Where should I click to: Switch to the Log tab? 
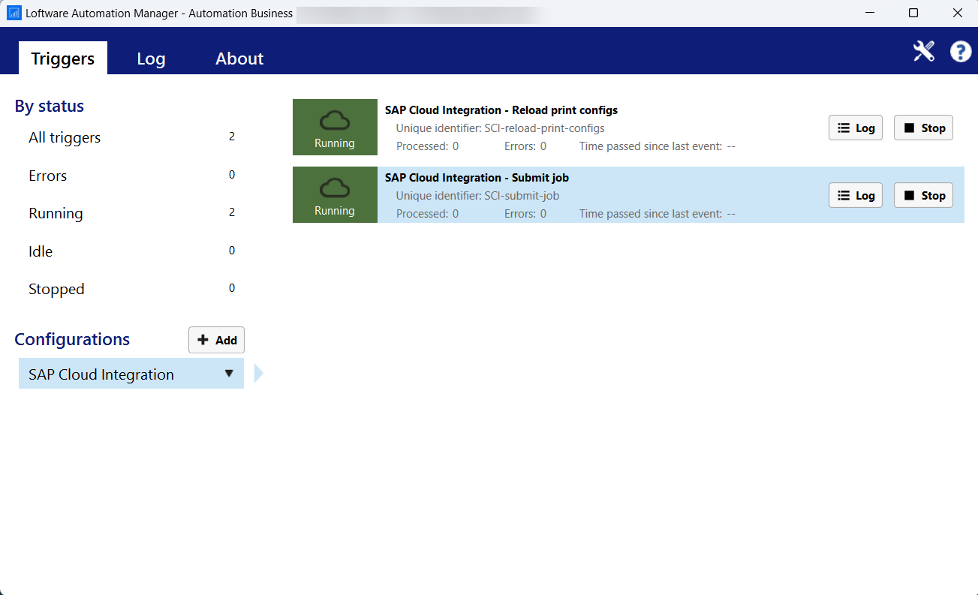151,58
